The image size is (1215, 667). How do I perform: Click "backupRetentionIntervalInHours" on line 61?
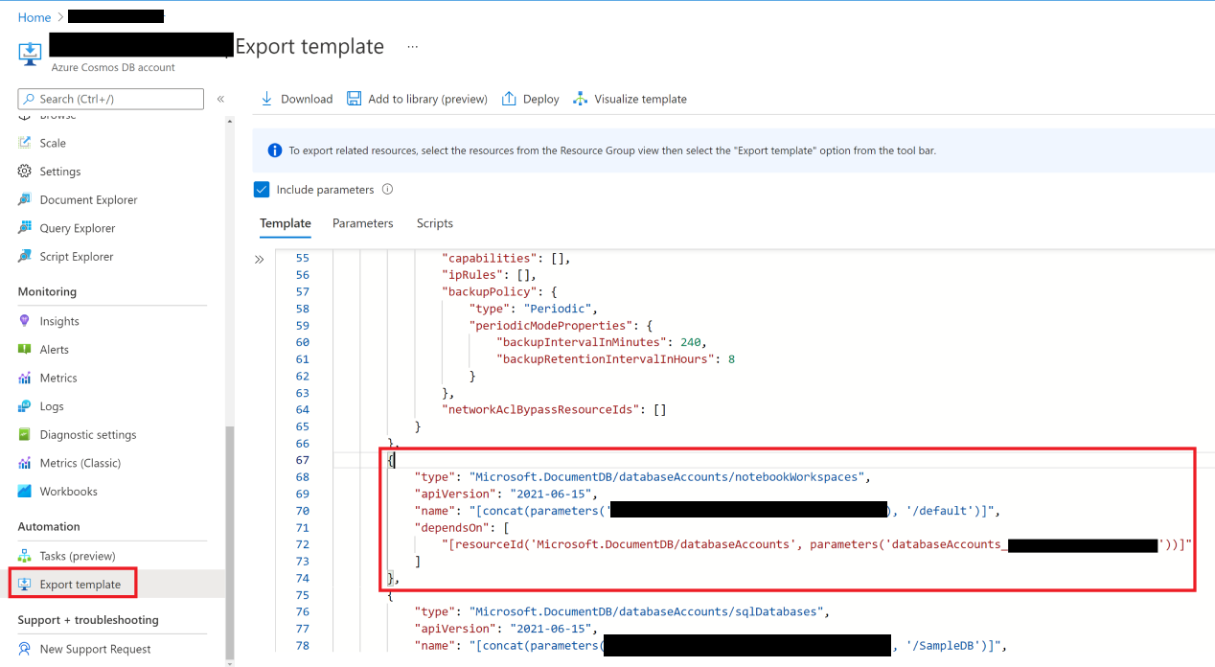(604, 358)
